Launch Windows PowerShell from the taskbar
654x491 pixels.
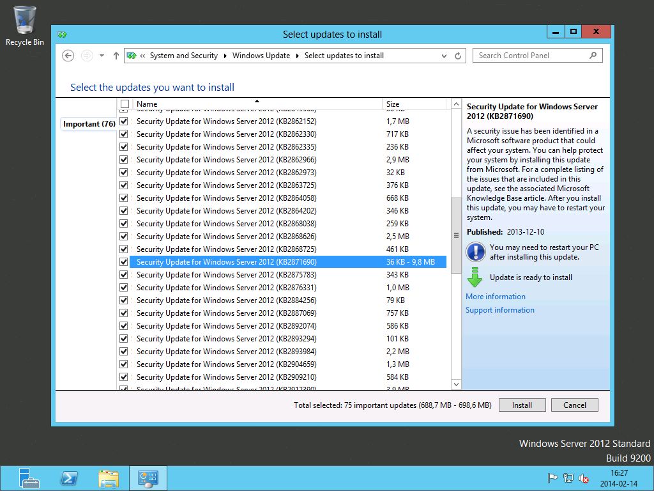pos(69,478)
